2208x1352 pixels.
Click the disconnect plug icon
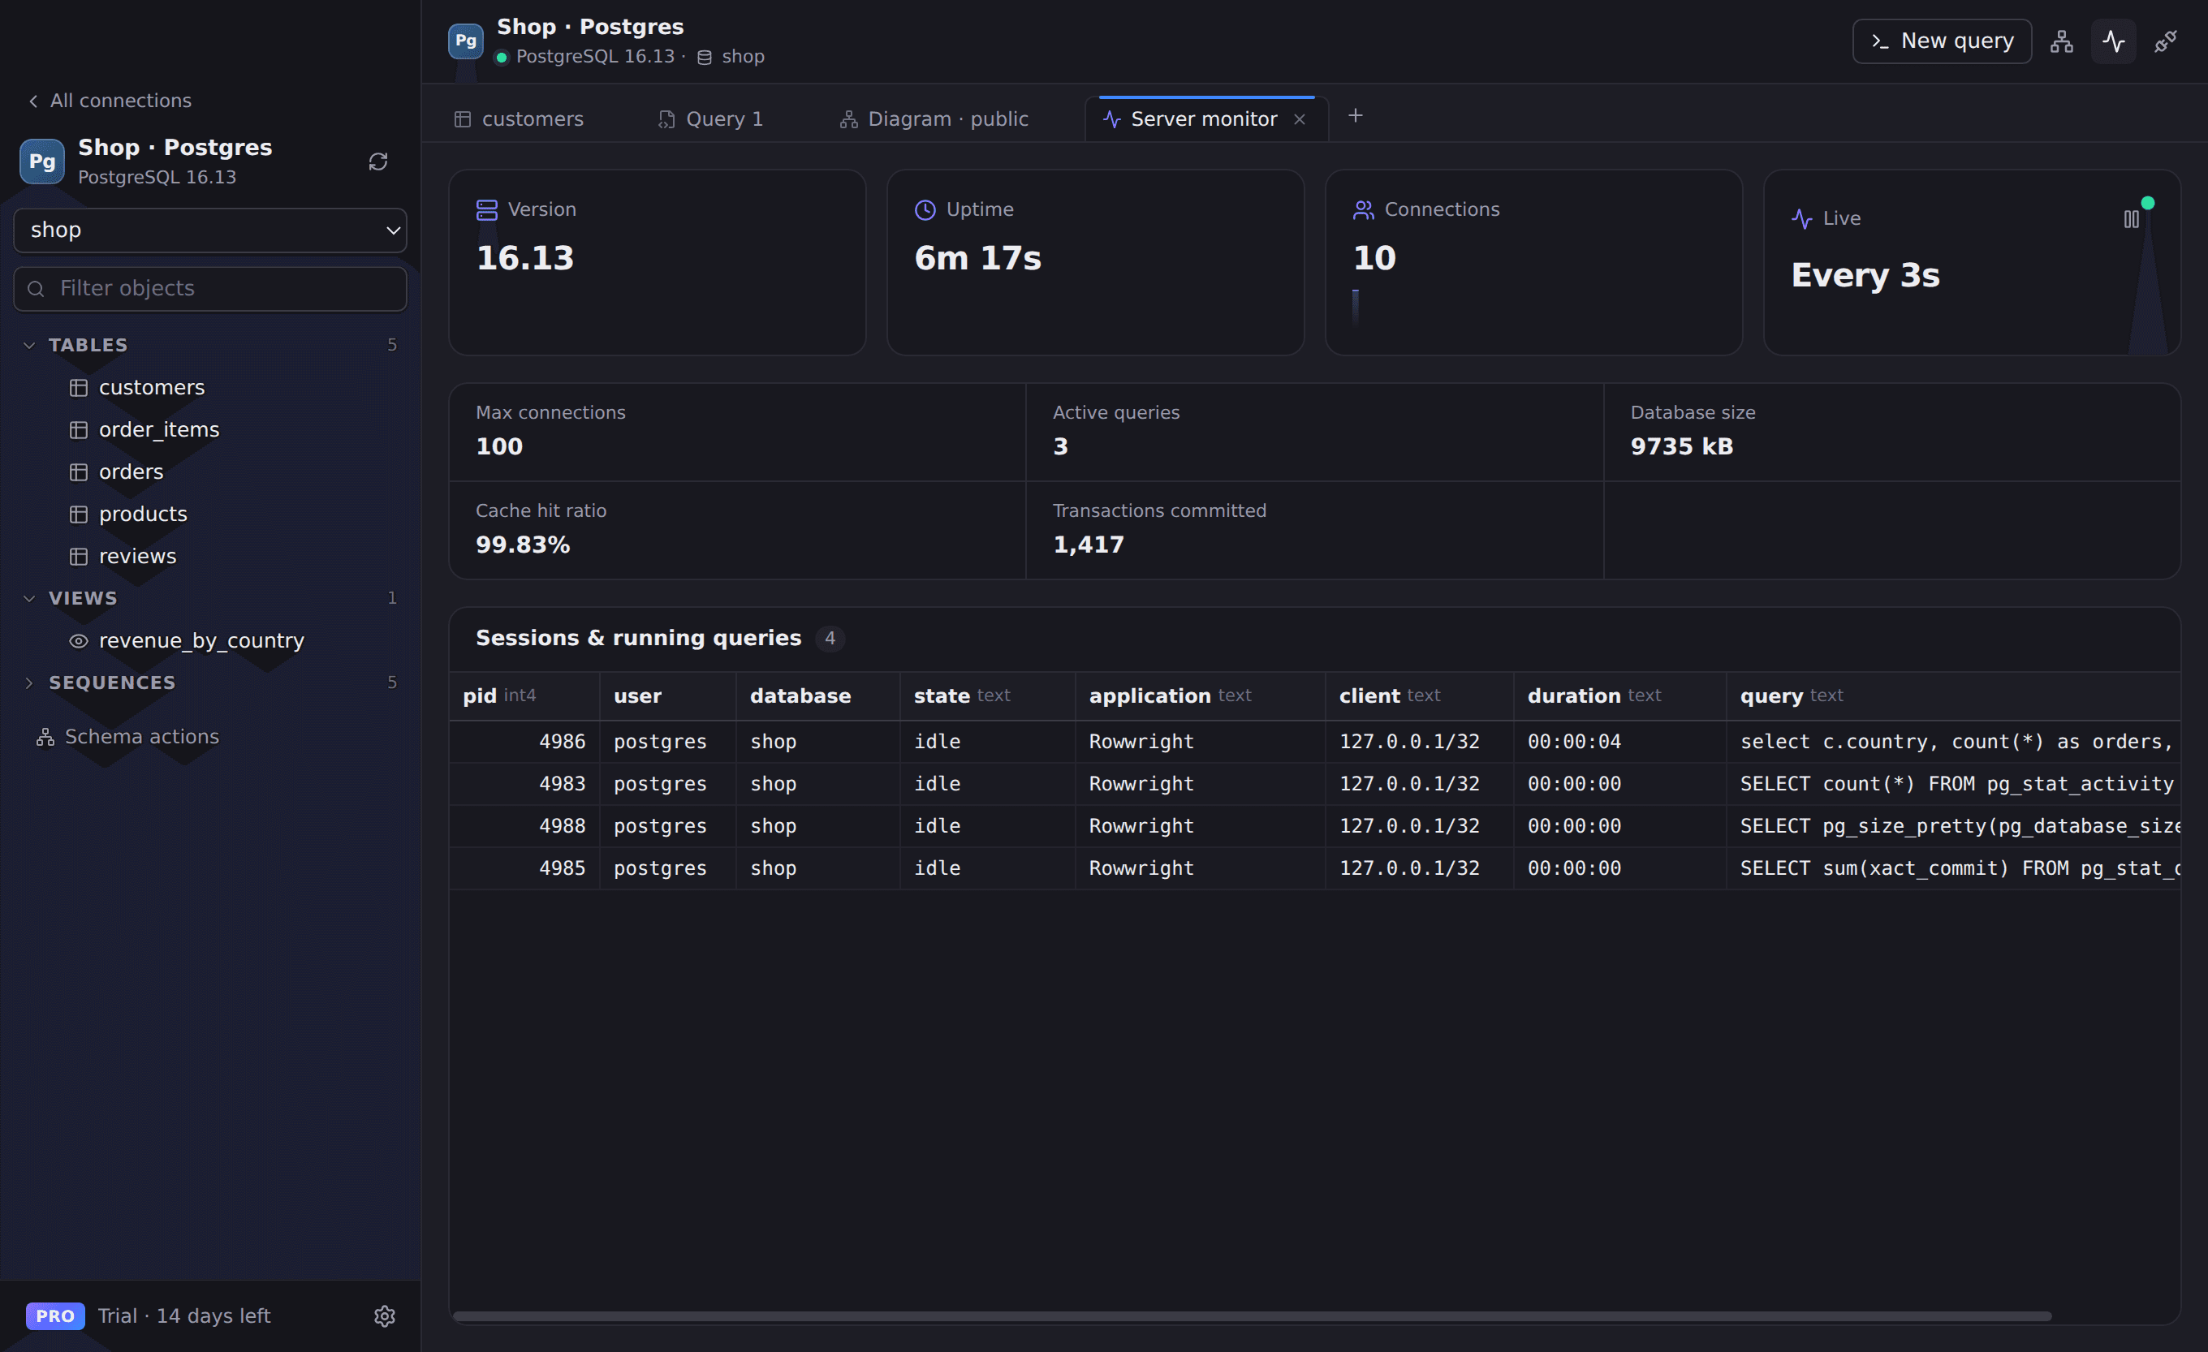point(2166,41)
